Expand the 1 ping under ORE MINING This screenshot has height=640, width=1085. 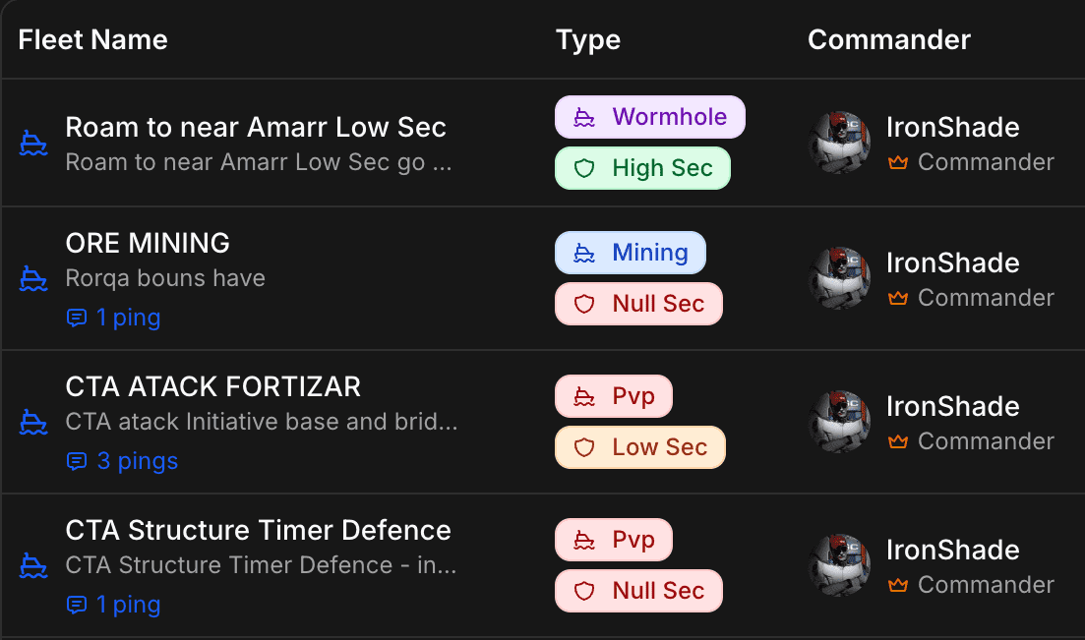[113, 317]
